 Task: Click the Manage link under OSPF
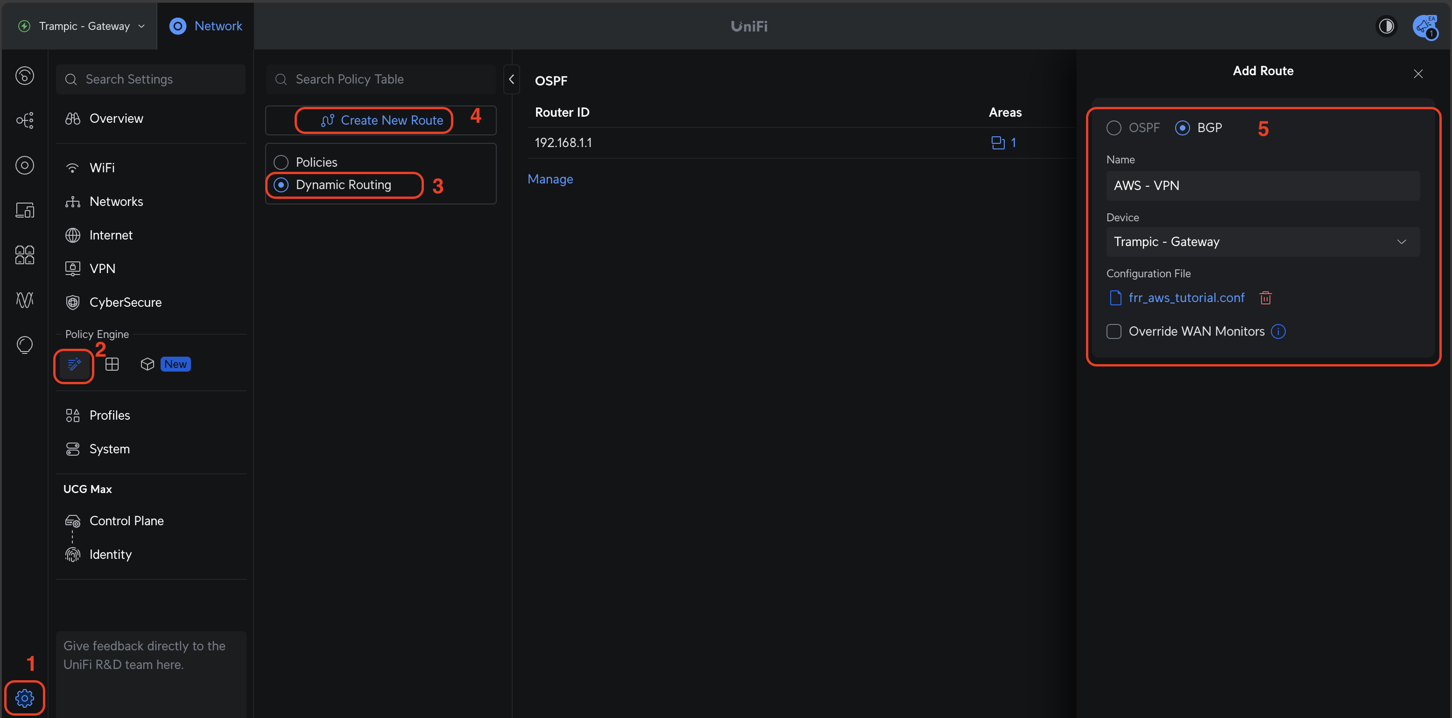coord(550,179)
